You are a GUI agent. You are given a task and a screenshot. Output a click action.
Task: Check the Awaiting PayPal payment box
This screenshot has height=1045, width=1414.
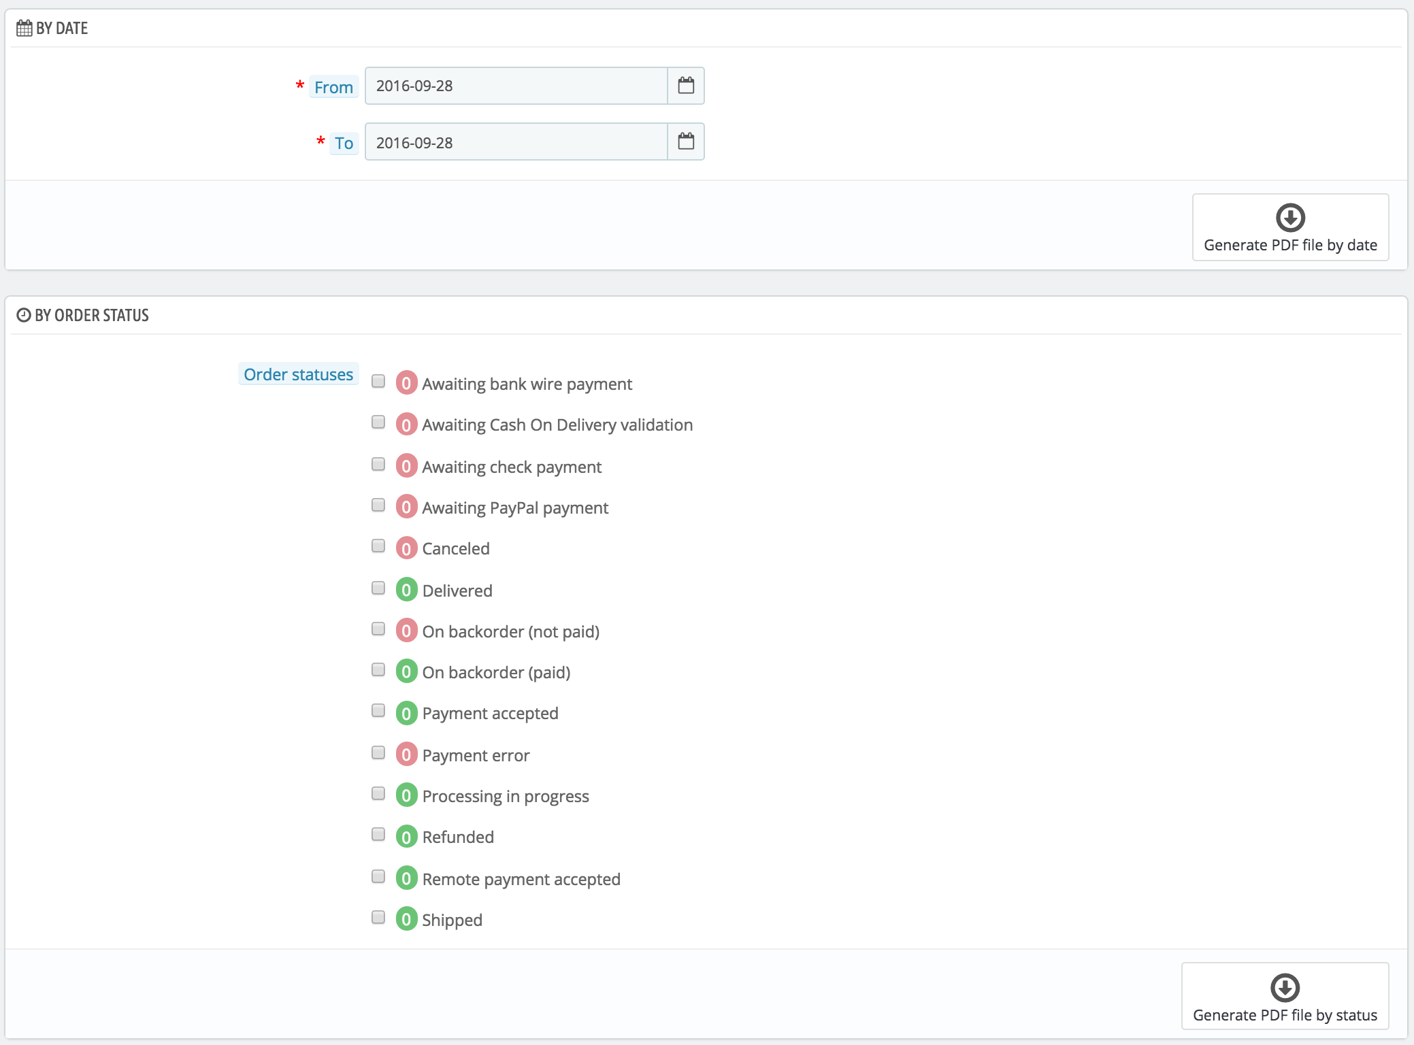point(378,505)
